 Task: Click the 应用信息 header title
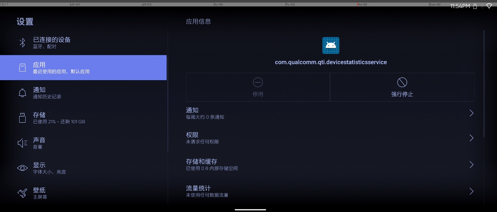(x=199, y=21)
